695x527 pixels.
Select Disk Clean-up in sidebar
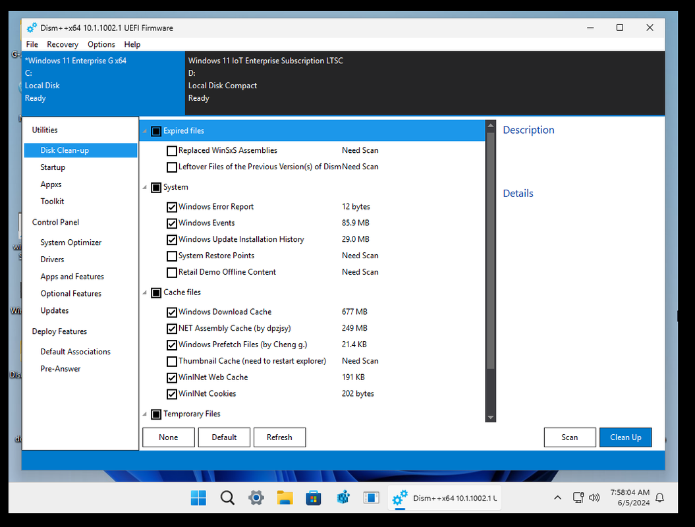tap(80, 150)
